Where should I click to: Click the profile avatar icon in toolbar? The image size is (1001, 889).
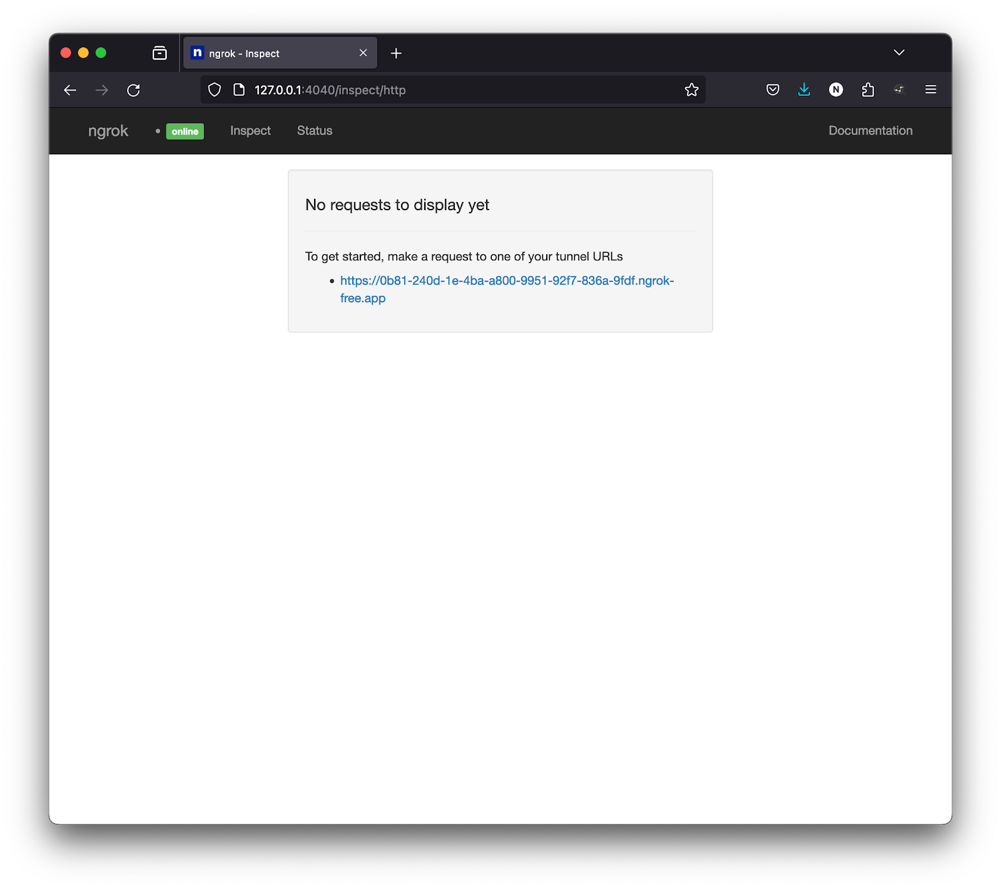899,89
